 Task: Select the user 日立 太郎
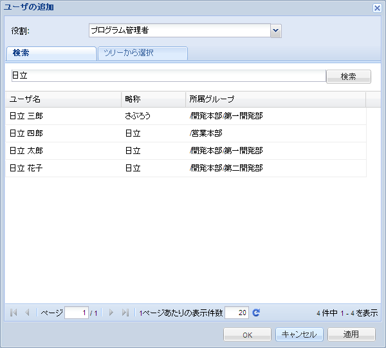tap(186, 151)
